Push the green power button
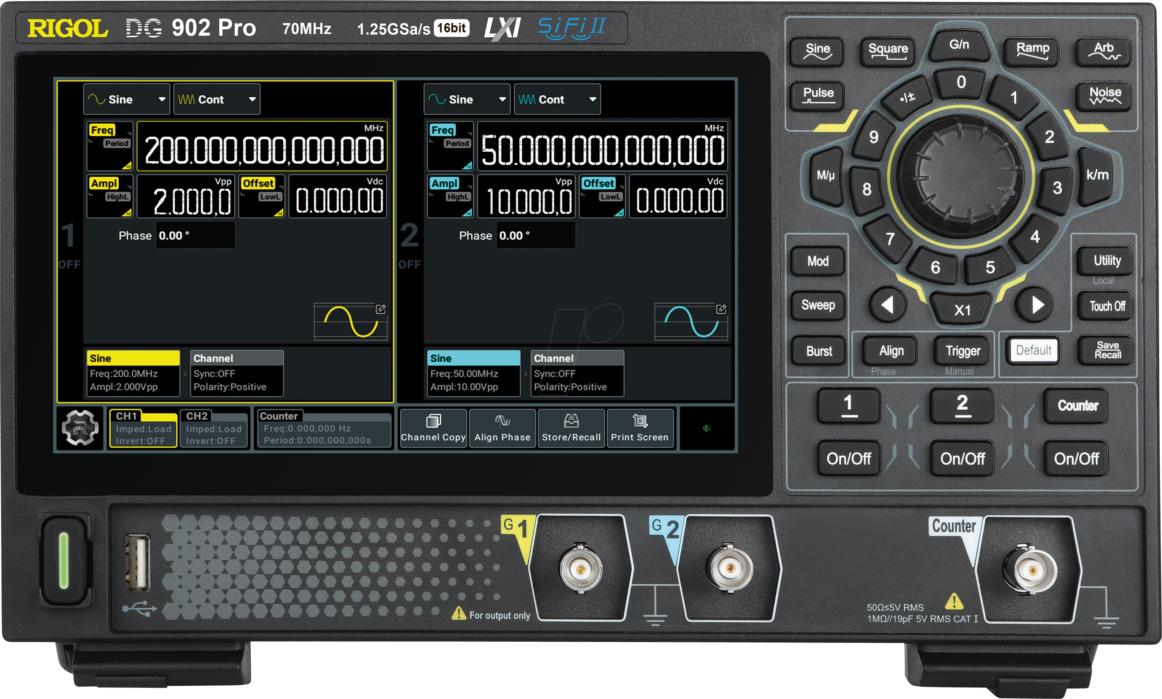The image size is (1162, 699). 64,561
